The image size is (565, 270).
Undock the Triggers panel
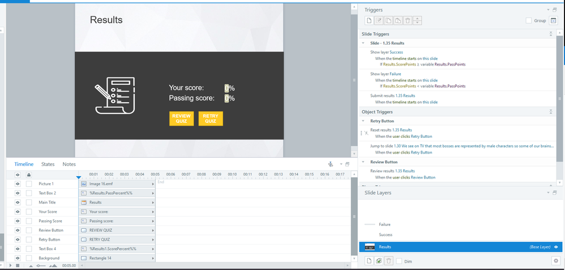click(x=555, y=10)
